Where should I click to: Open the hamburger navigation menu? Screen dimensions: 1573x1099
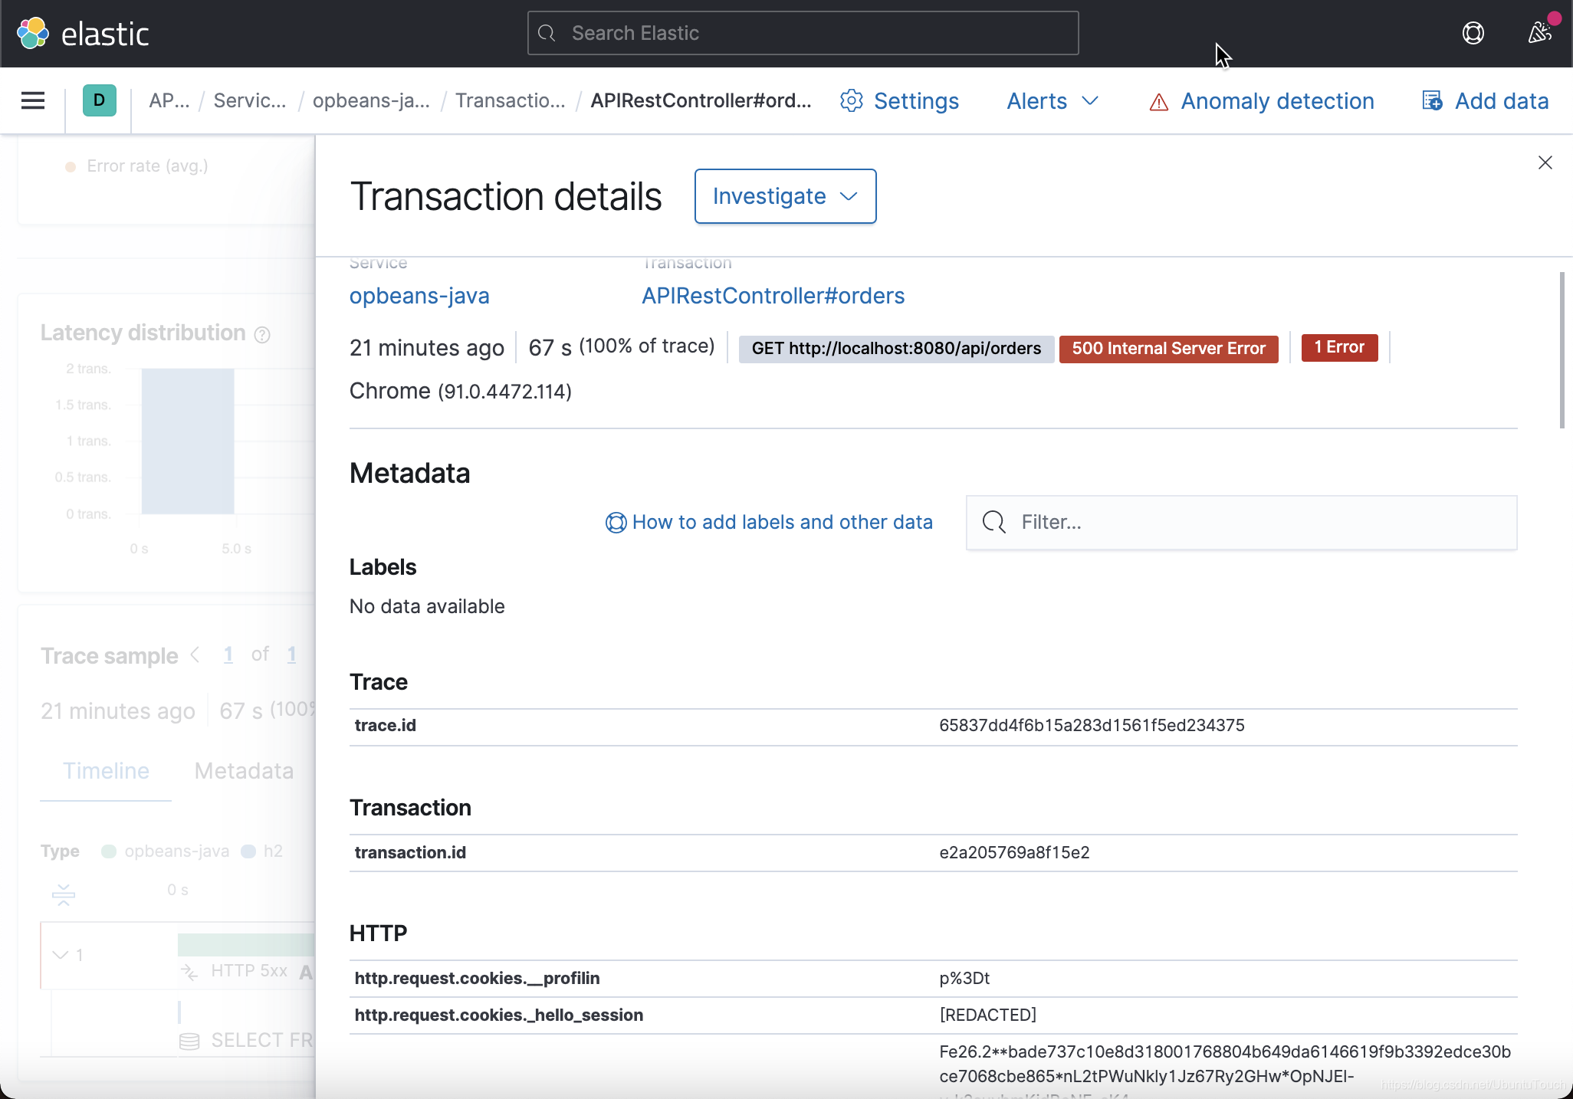[33, 100]
